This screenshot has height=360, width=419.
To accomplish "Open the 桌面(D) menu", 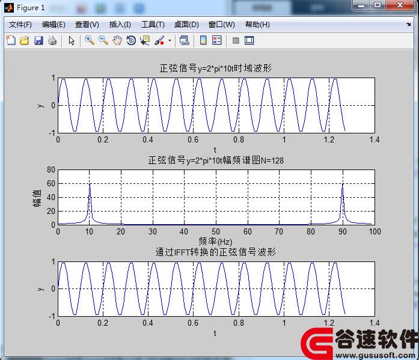I will pyautogui.click(x=186, y=25).
